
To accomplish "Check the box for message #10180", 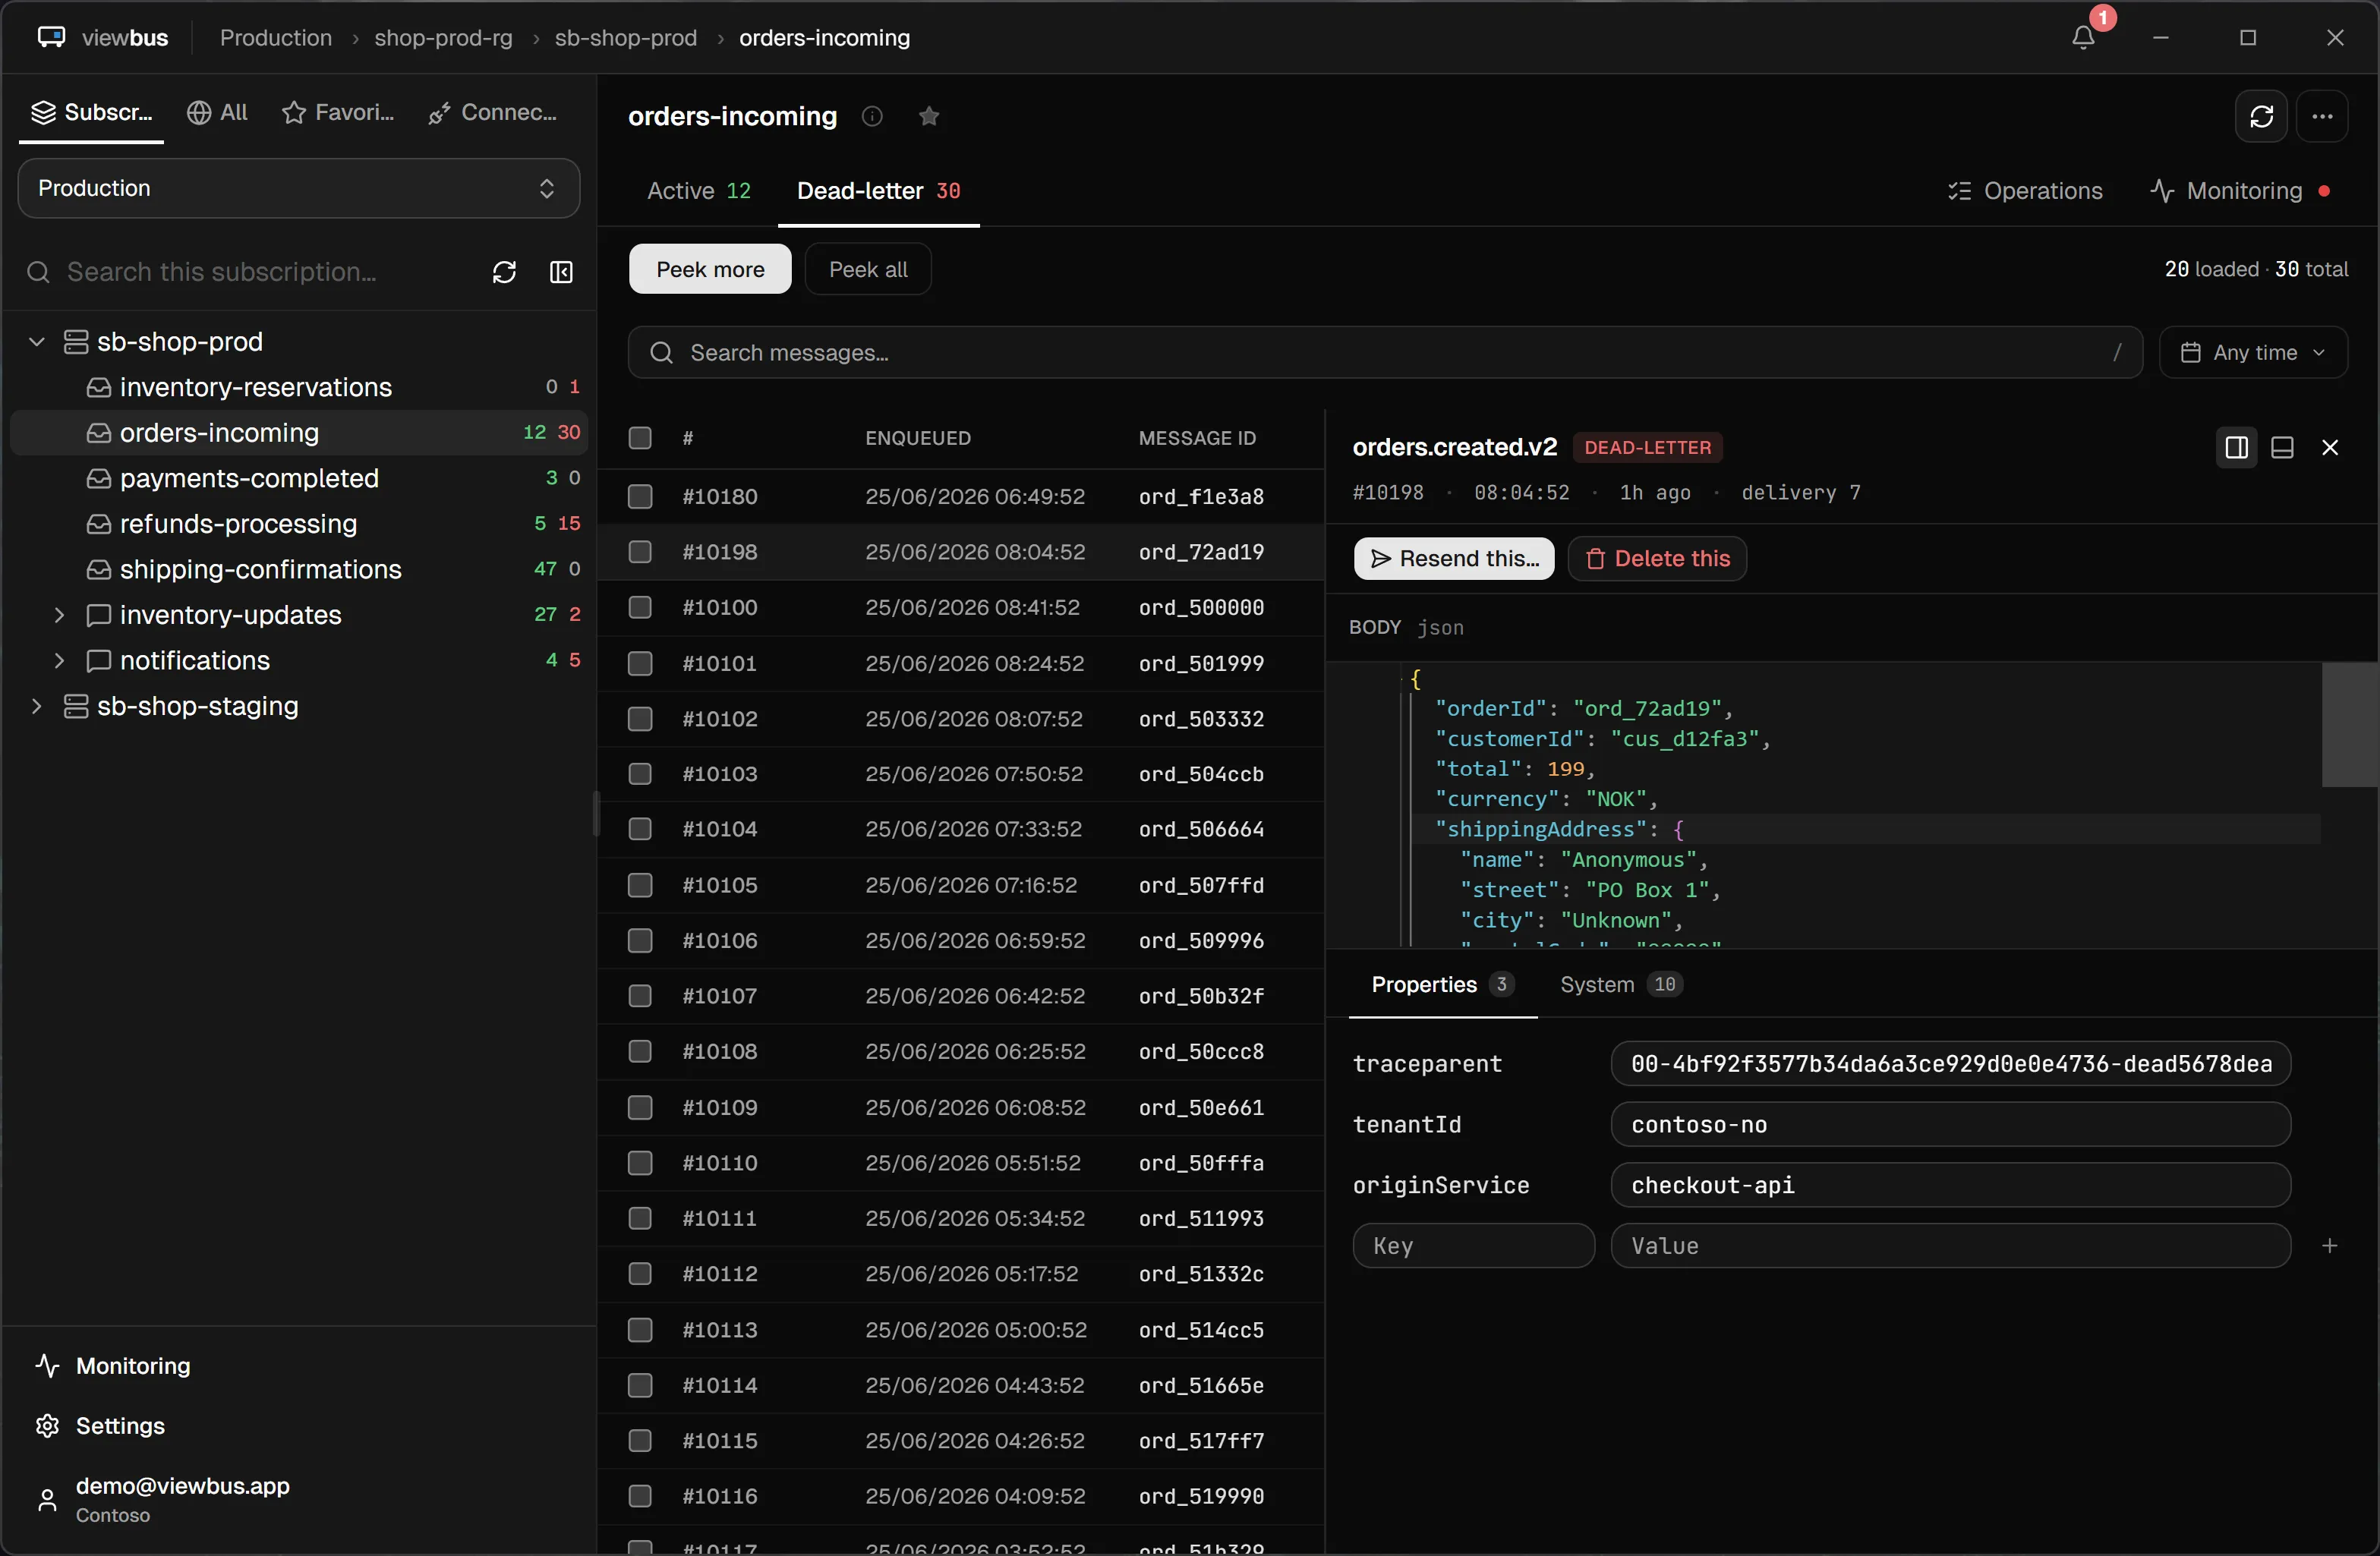I will (x=640, y=497).
